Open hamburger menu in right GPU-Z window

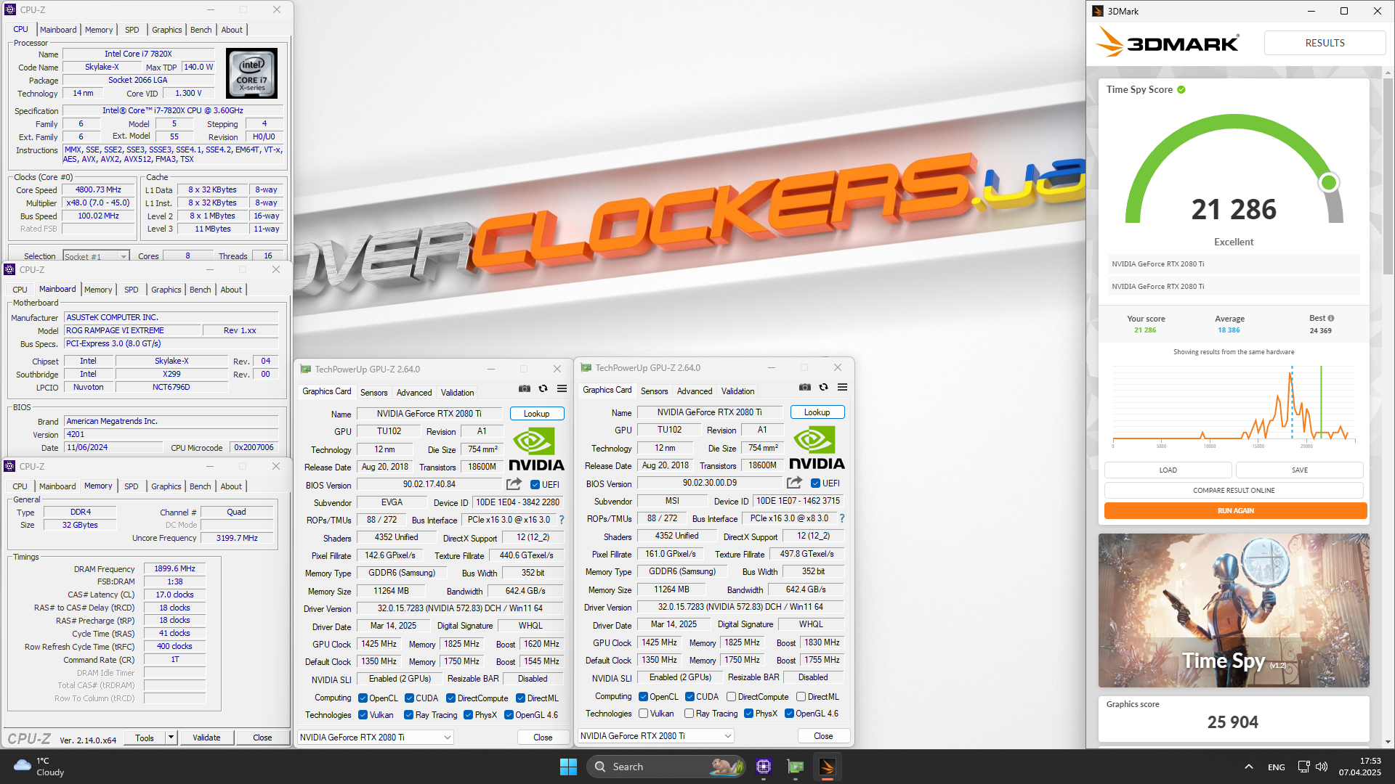(x=842, y=388)
